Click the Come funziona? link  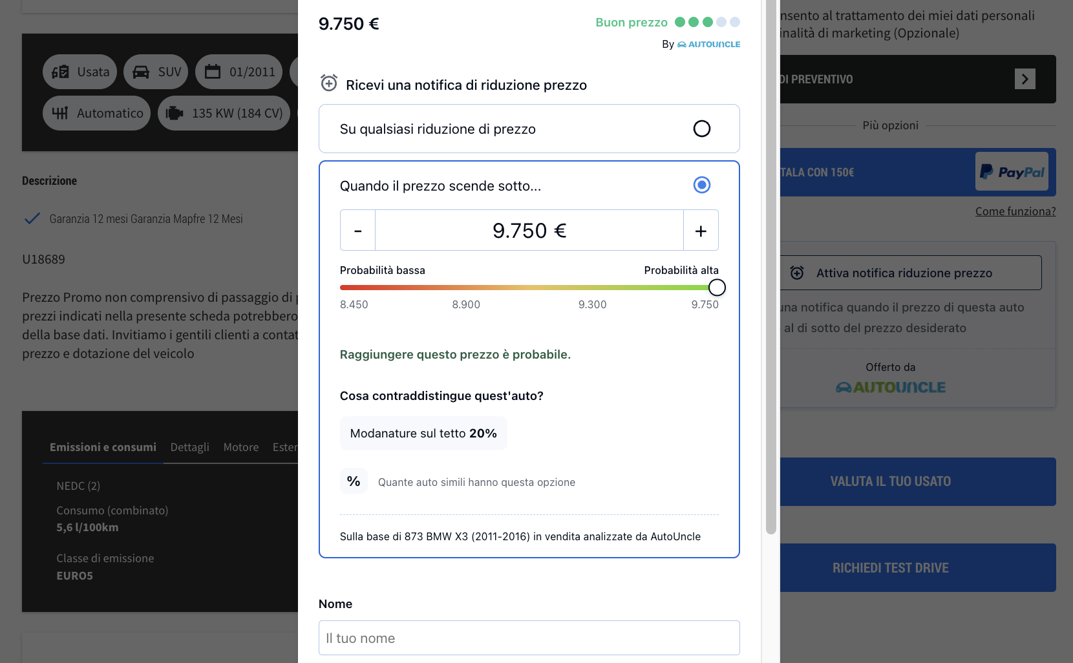[1015, 211]
